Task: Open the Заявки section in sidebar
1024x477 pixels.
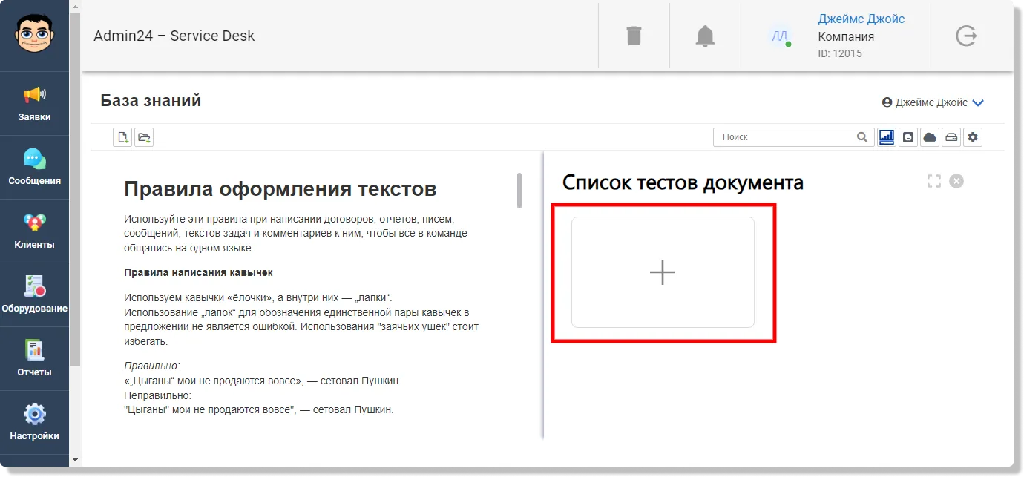Action: [34, 104]
